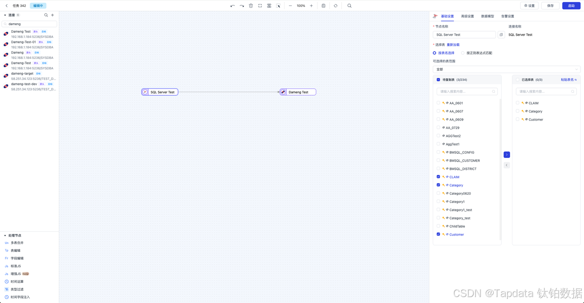The image size is (584, 303).
Task: Add a new connection with plus icon
Action: [x=52, y=15]
